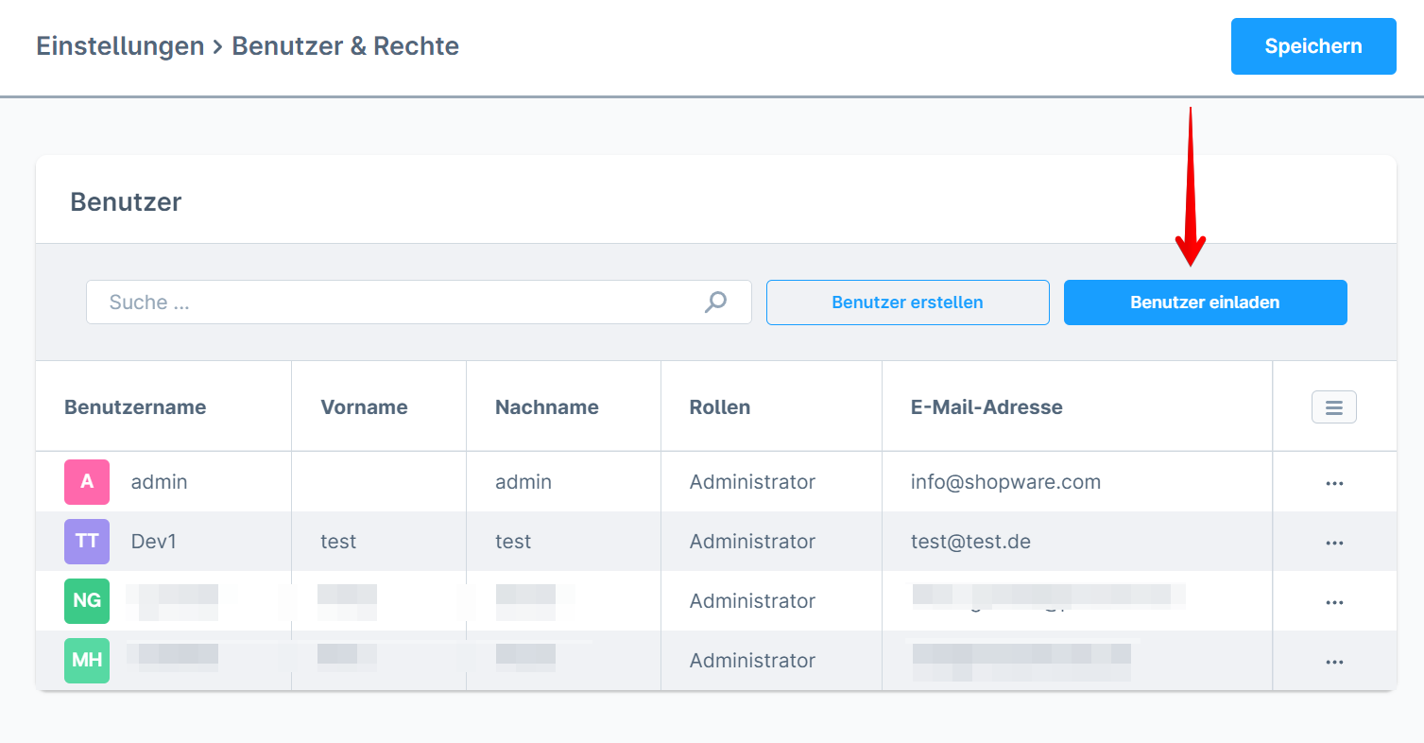Open actions menu for NG user row
Viewport: 1424px width, 743px height.
(x=1334, y=602)
